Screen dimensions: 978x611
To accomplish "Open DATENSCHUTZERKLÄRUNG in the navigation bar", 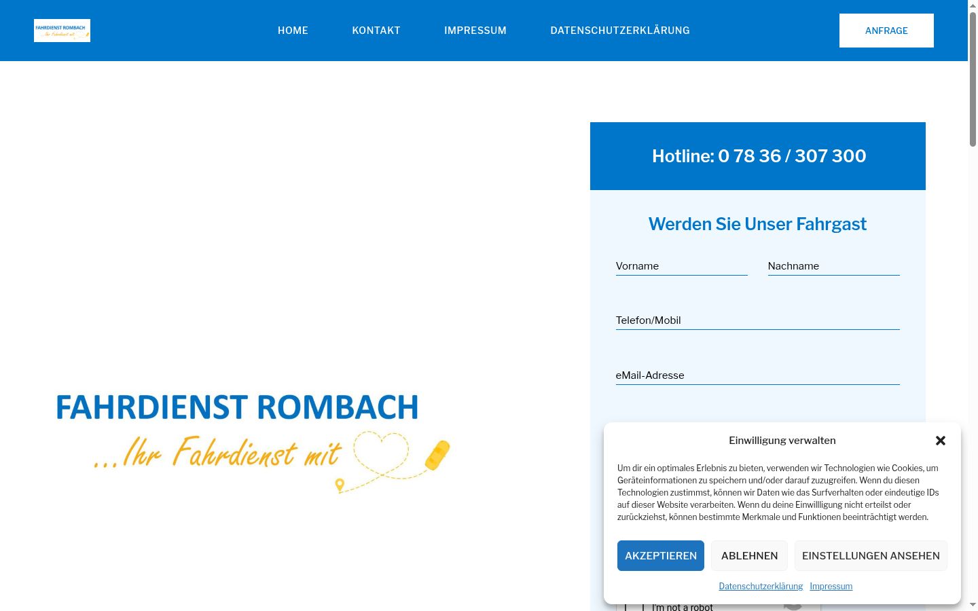I will [x=620, y=31].
